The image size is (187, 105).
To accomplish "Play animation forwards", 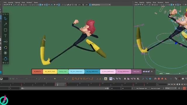I will pyautogui.click(x=180, y=84).
